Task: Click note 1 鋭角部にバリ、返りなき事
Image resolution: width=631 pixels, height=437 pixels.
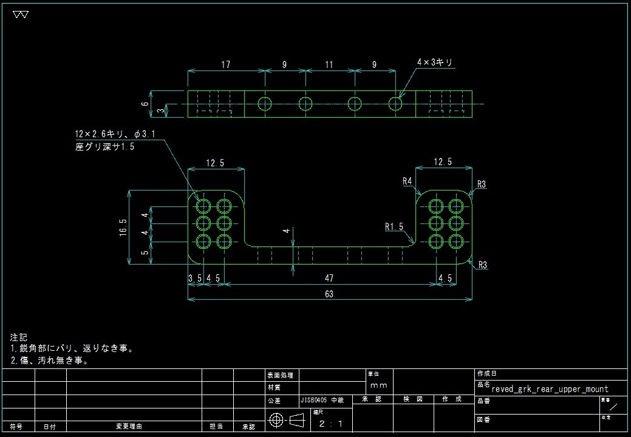Action: (72, 348)
